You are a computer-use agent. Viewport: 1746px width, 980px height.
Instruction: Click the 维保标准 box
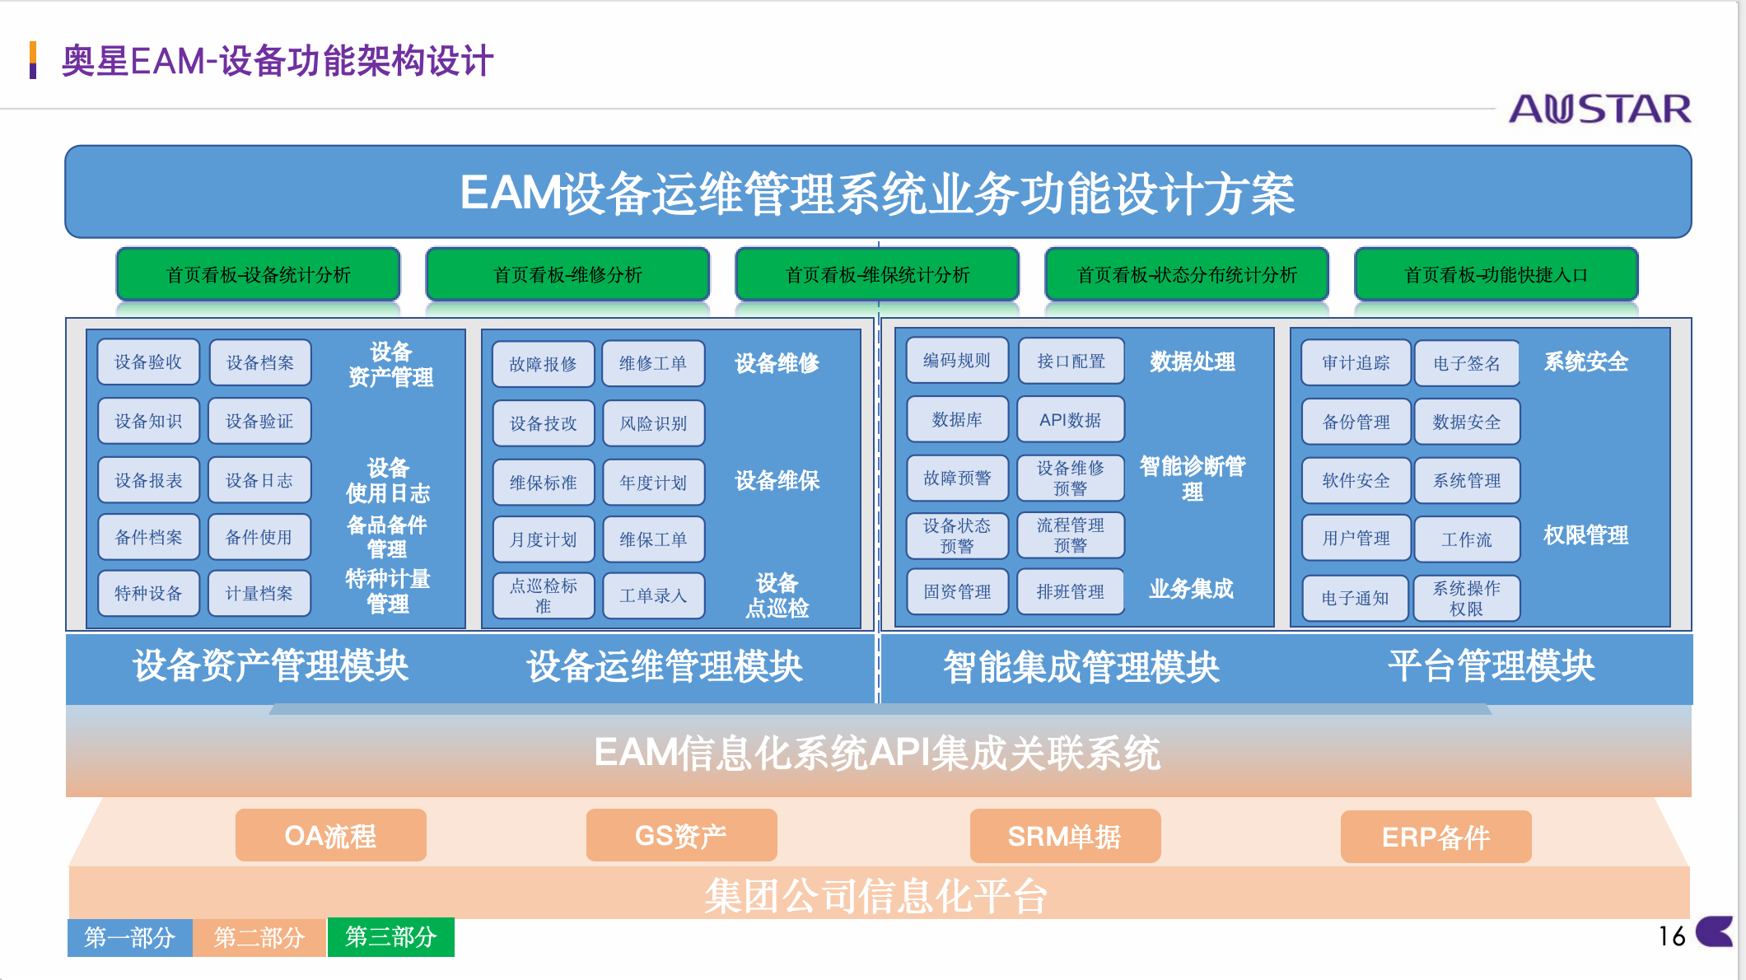(x=544, y=483)
